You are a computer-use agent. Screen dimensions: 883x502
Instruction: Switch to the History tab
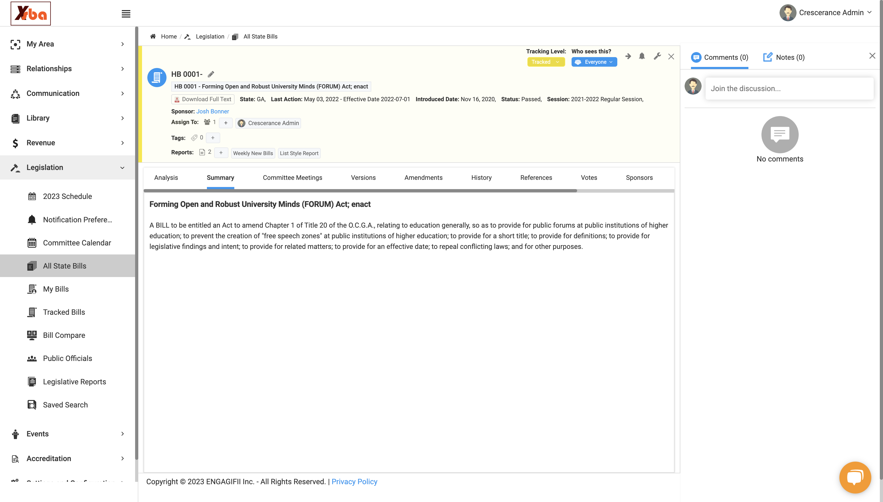coord(481,178)
